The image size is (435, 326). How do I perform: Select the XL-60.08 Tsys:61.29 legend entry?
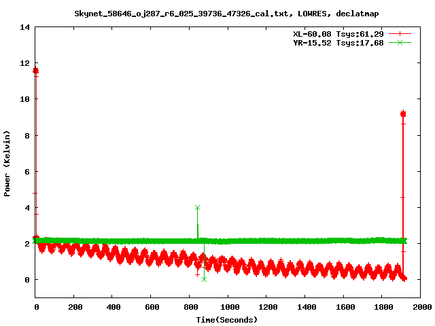[x=338, y=34]
